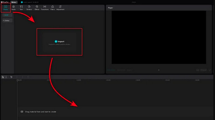Click the Import button
Image resolution: width=215 pixels, height=120 pixels.
59,41
